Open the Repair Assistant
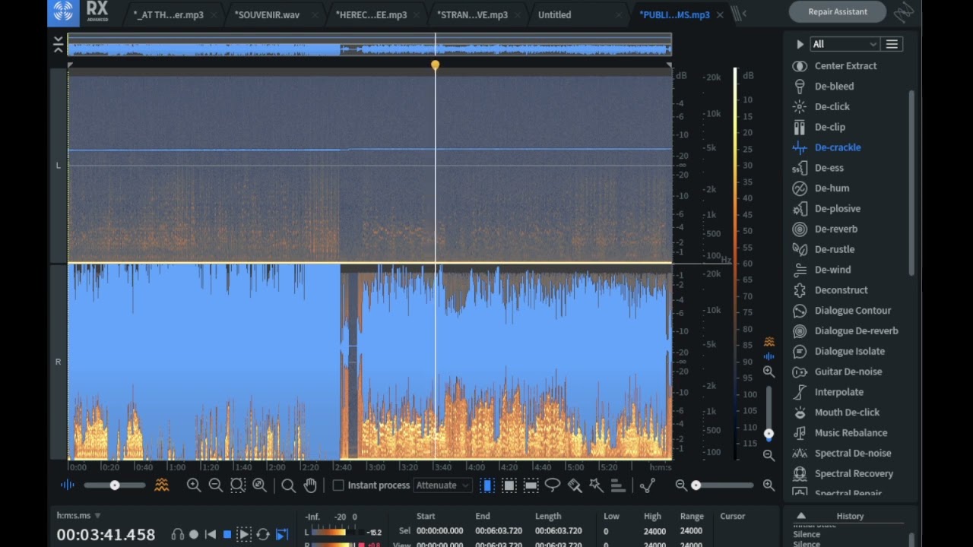Screen dimensions: 973x547 (838, 11)
